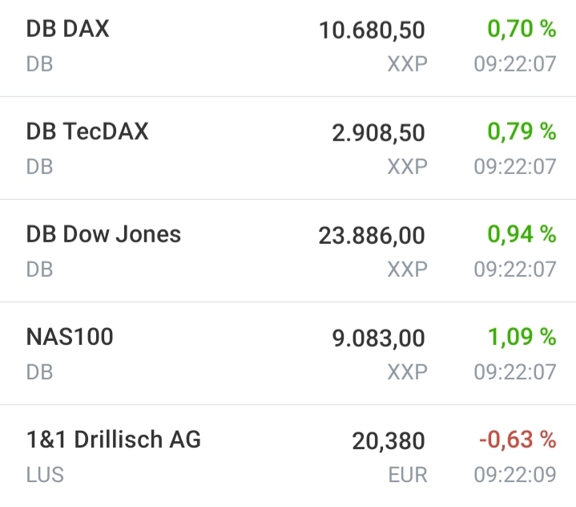Click DB subtitle under DB Dow Jones

click(39, 270)
